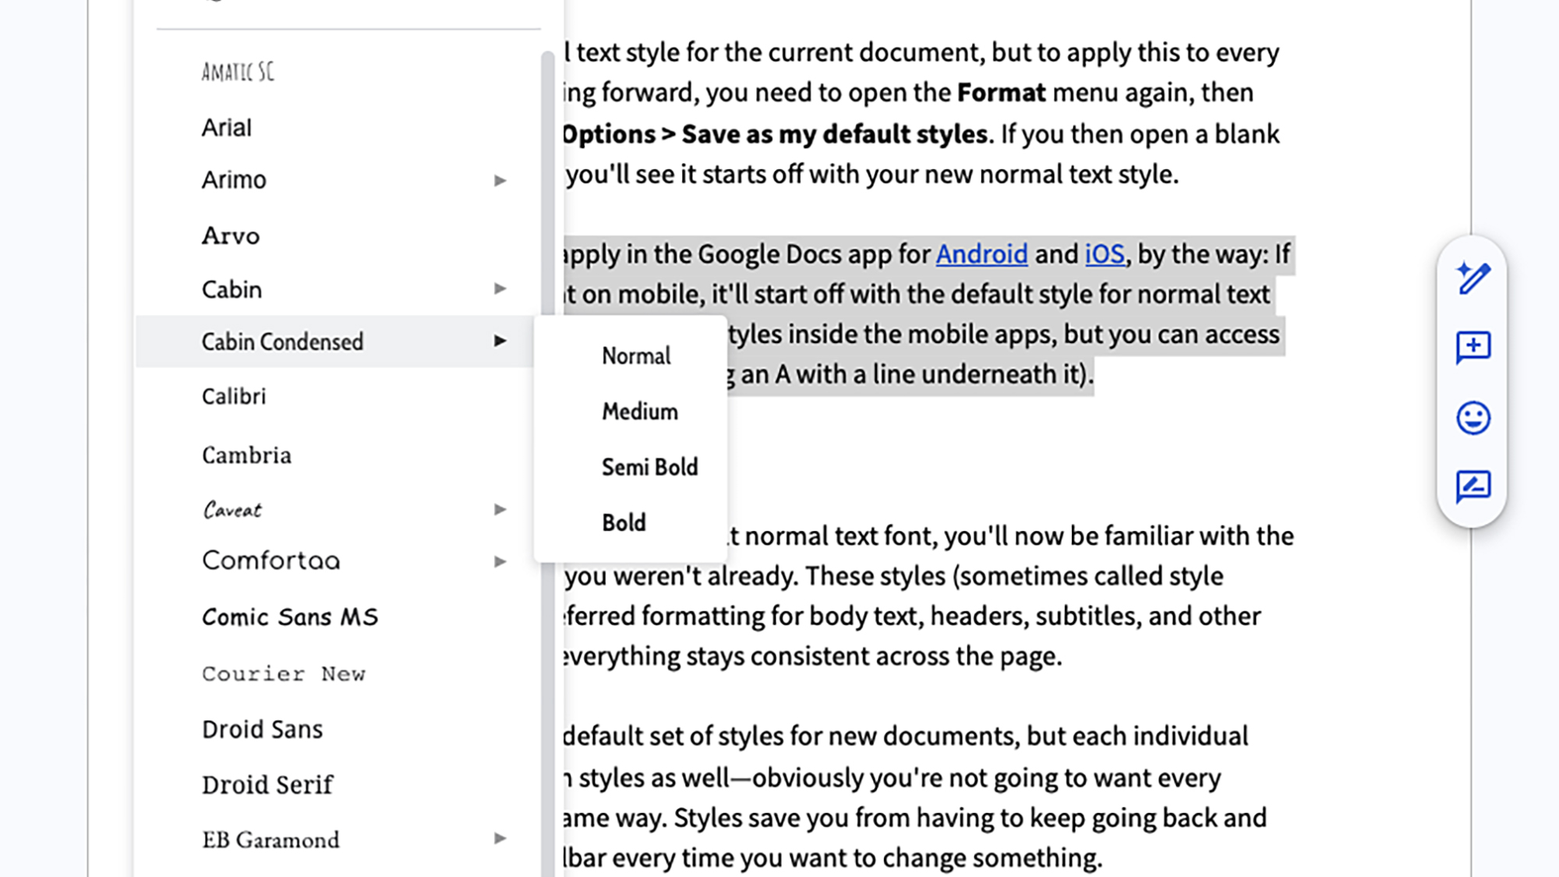
Task: Select Cabin Condensed from font list
Action: coord(281,341)
